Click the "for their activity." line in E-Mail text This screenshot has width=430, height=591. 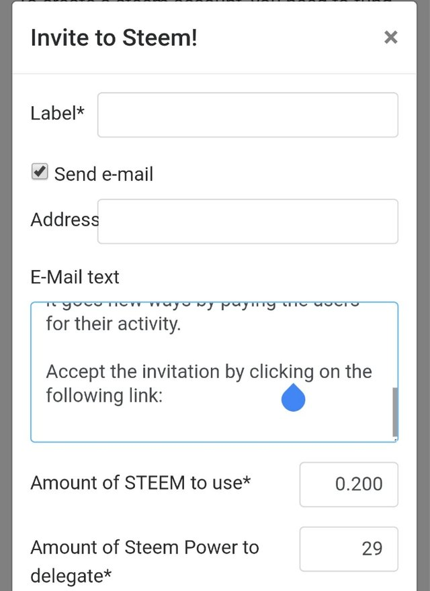pos(114,325)
